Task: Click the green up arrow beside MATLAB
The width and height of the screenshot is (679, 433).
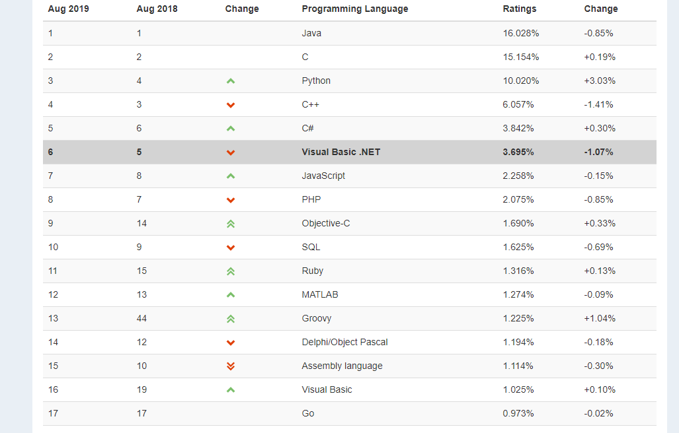Action: [x=231, y=294]
